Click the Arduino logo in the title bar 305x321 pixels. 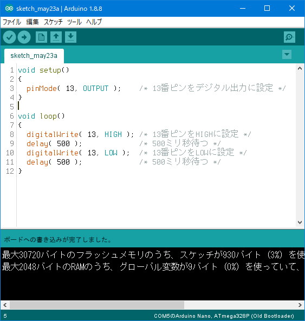(9, 9)
